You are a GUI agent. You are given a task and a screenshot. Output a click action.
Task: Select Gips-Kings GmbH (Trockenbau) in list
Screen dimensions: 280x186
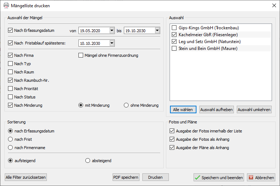174,28
